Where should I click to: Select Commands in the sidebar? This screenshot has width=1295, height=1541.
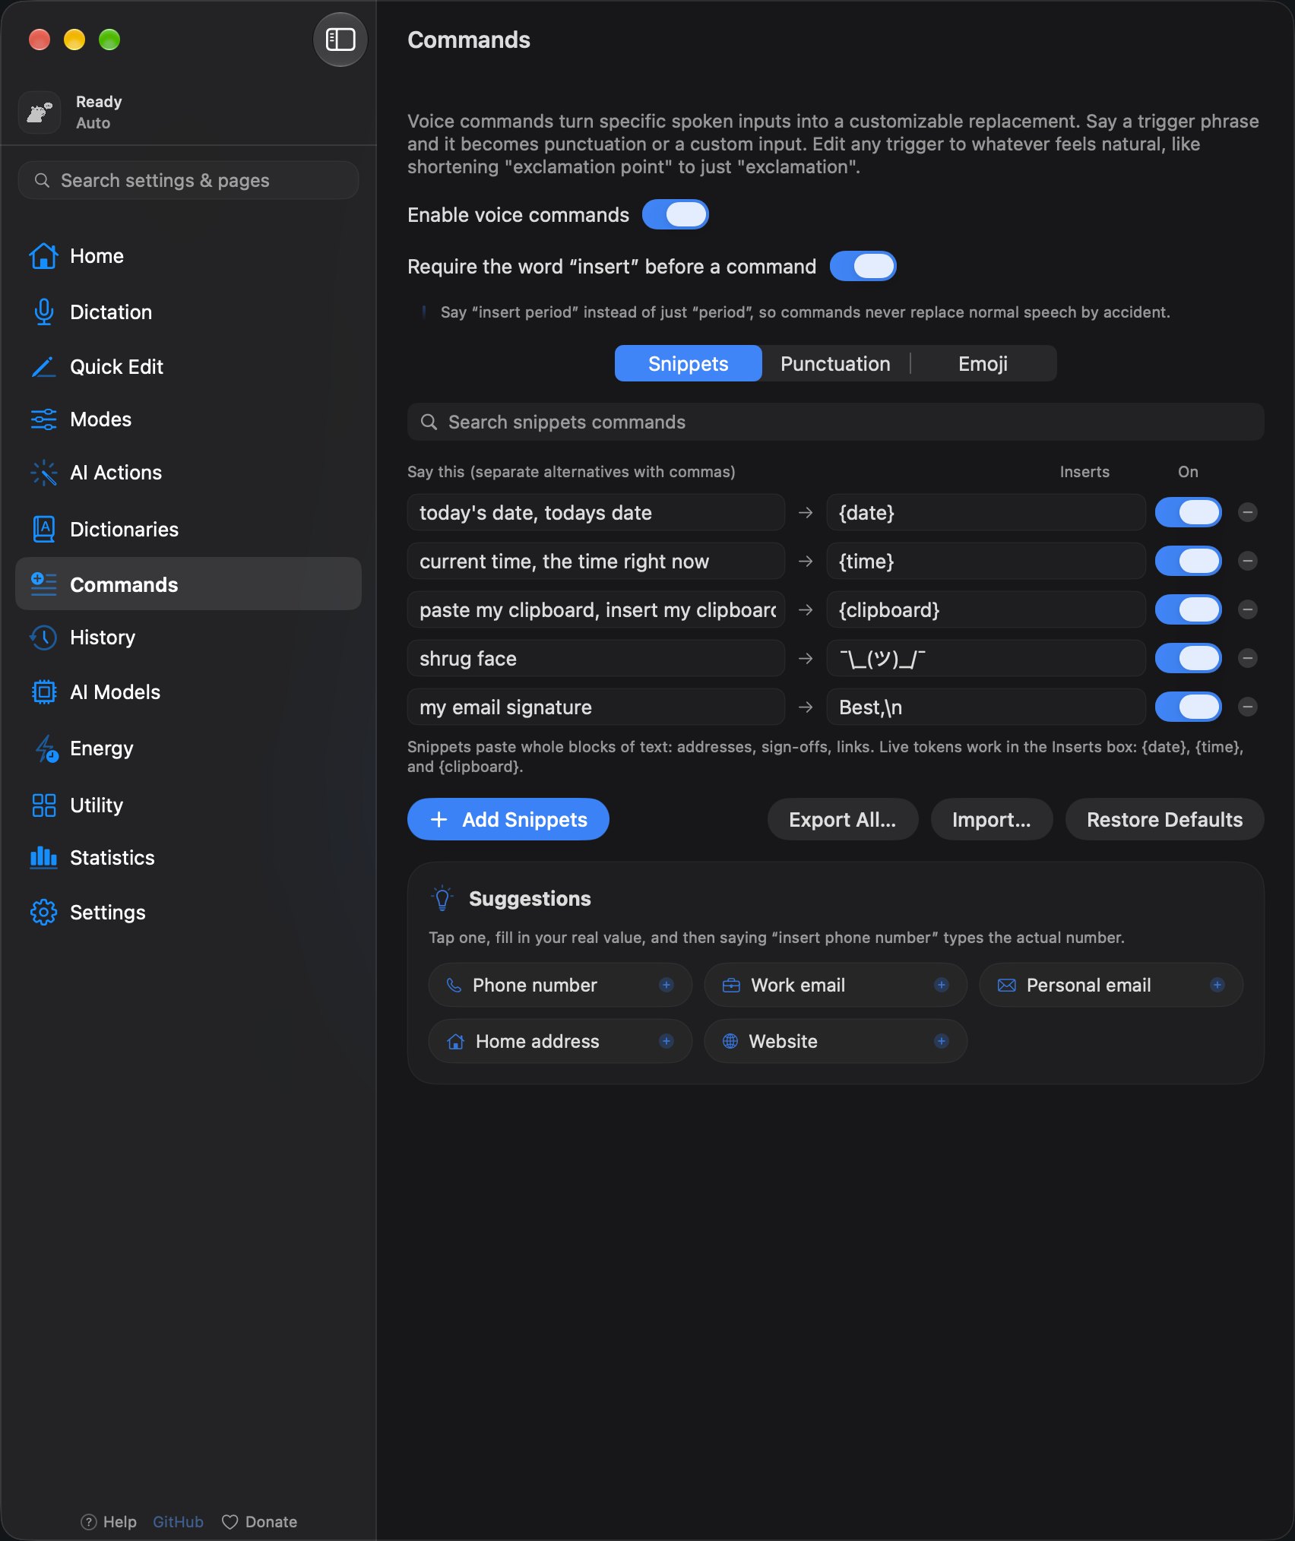188,584
